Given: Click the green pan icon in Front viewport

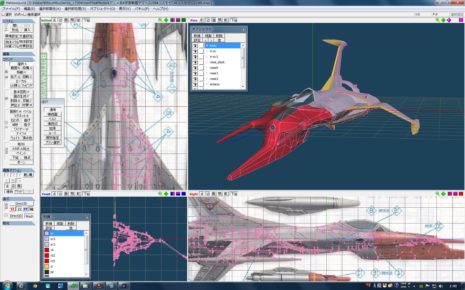Looking at the screenshot, I should (x=166, y=194).
